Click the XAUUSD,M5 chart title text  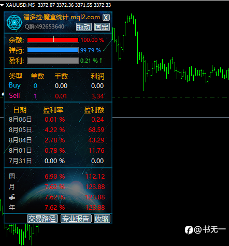tap(20, 5)
